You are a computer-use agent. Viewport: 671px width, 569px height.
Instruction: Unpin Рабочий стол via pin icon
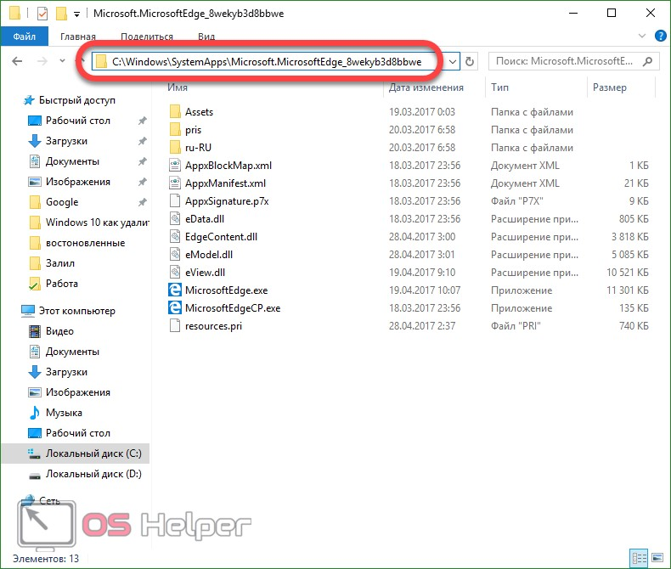tap(143, 121)
